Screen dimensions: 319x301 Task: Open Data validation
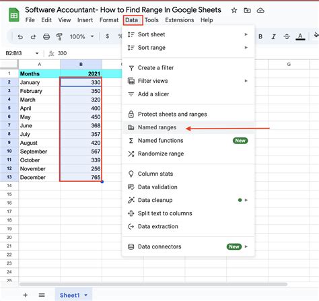click(188, 187)
